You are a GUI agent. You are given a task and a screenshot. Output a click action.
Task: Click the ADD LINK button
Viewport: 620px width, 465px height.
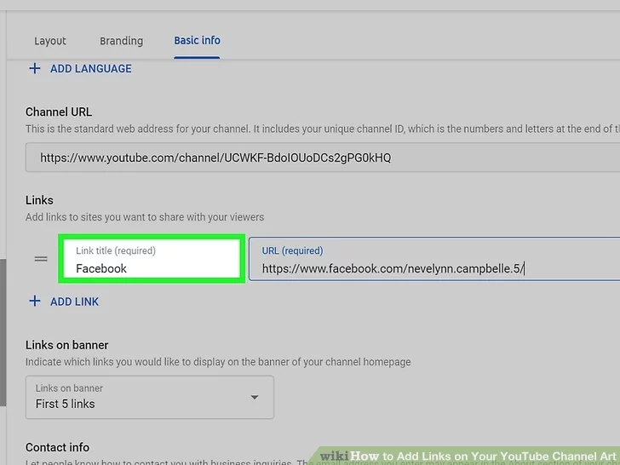(64, 301)
